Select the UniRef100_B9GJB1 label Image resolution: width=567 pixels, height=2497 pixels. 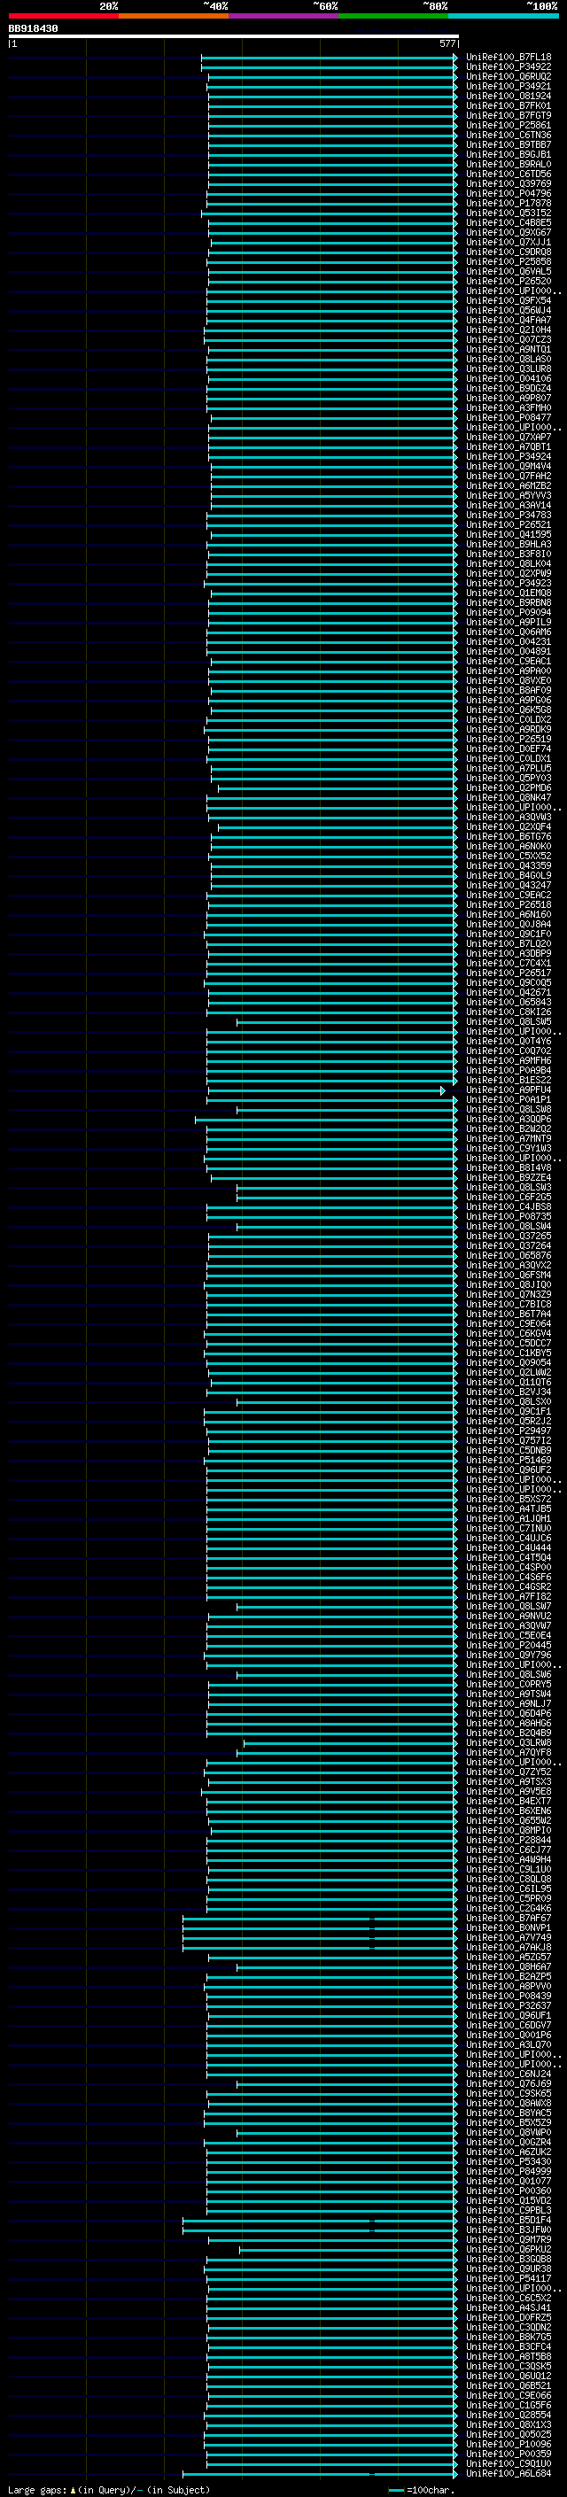point(508,154)
